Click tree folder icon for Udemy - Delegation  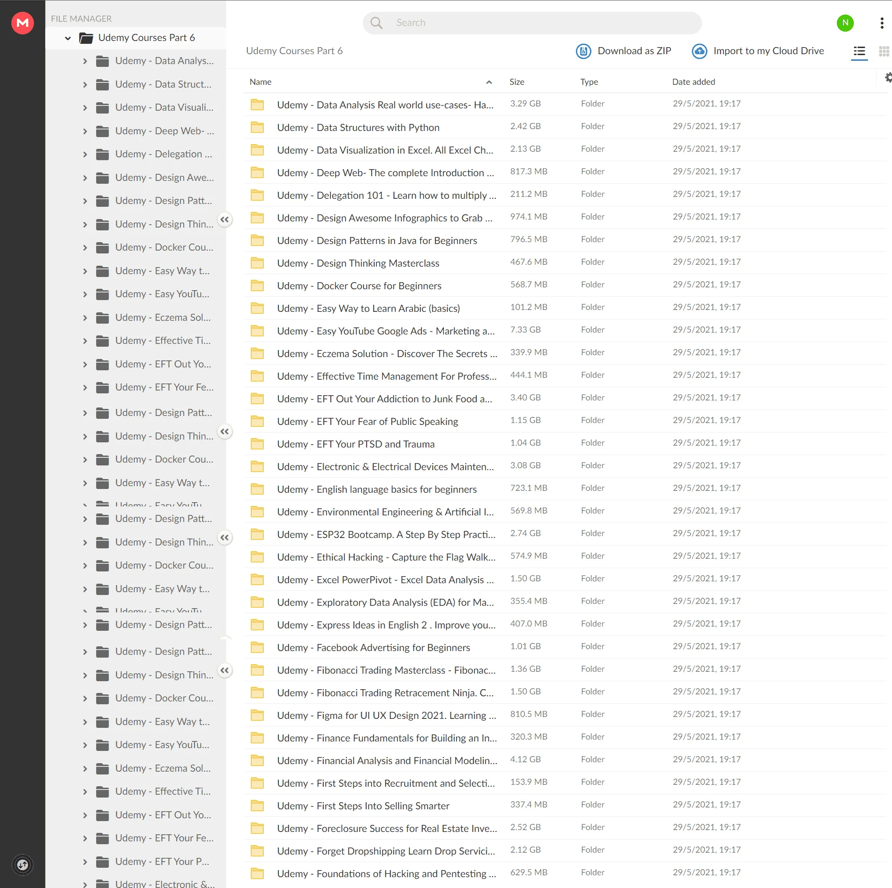tap(102, 154)
